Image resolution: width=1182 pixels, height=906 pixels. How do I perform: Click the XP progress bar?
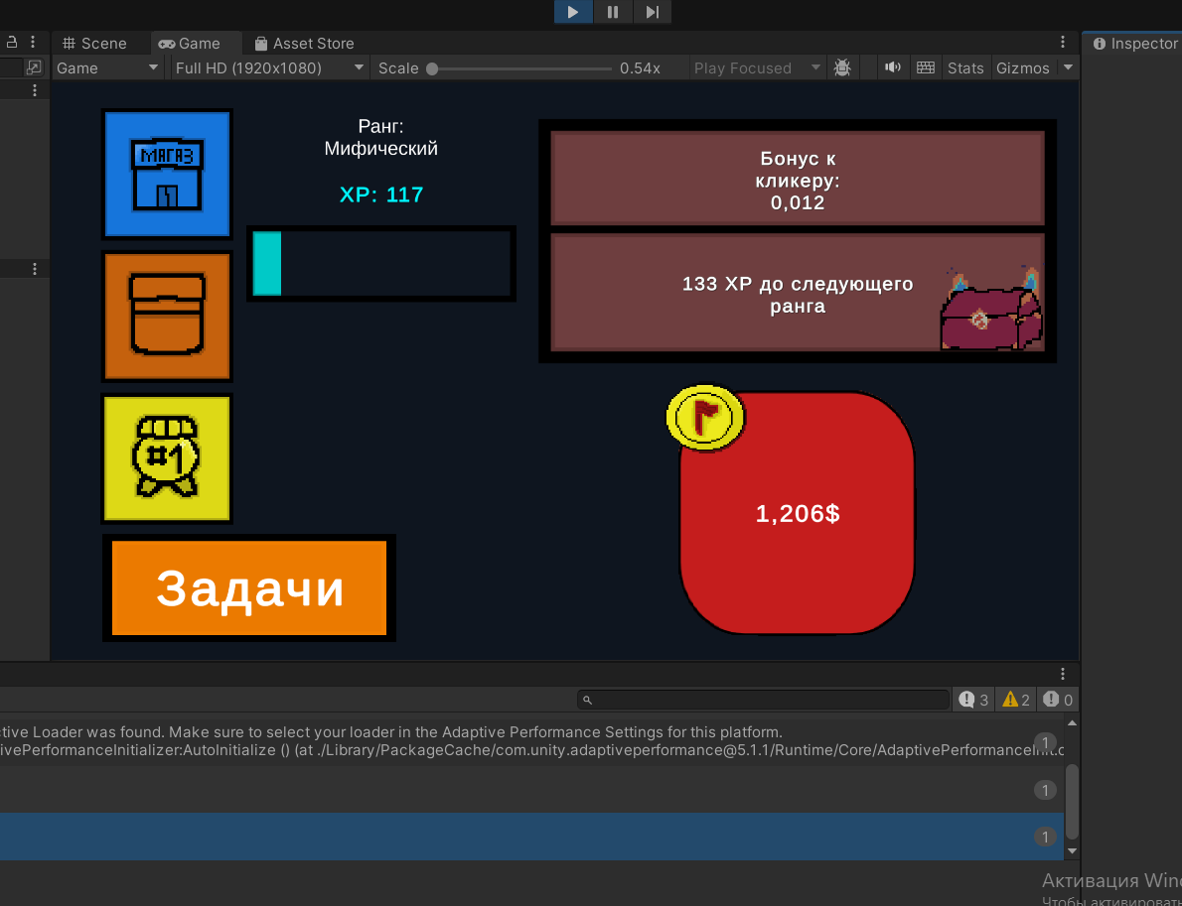tap(381, 264)
